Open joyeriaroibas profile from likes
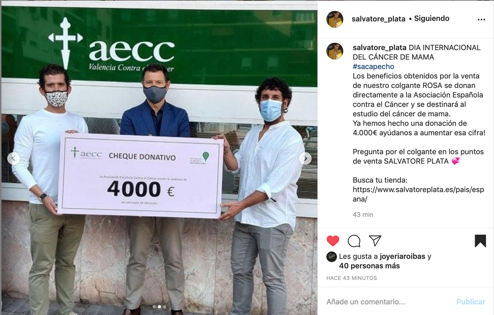494x315 pixels. [402, 257]
